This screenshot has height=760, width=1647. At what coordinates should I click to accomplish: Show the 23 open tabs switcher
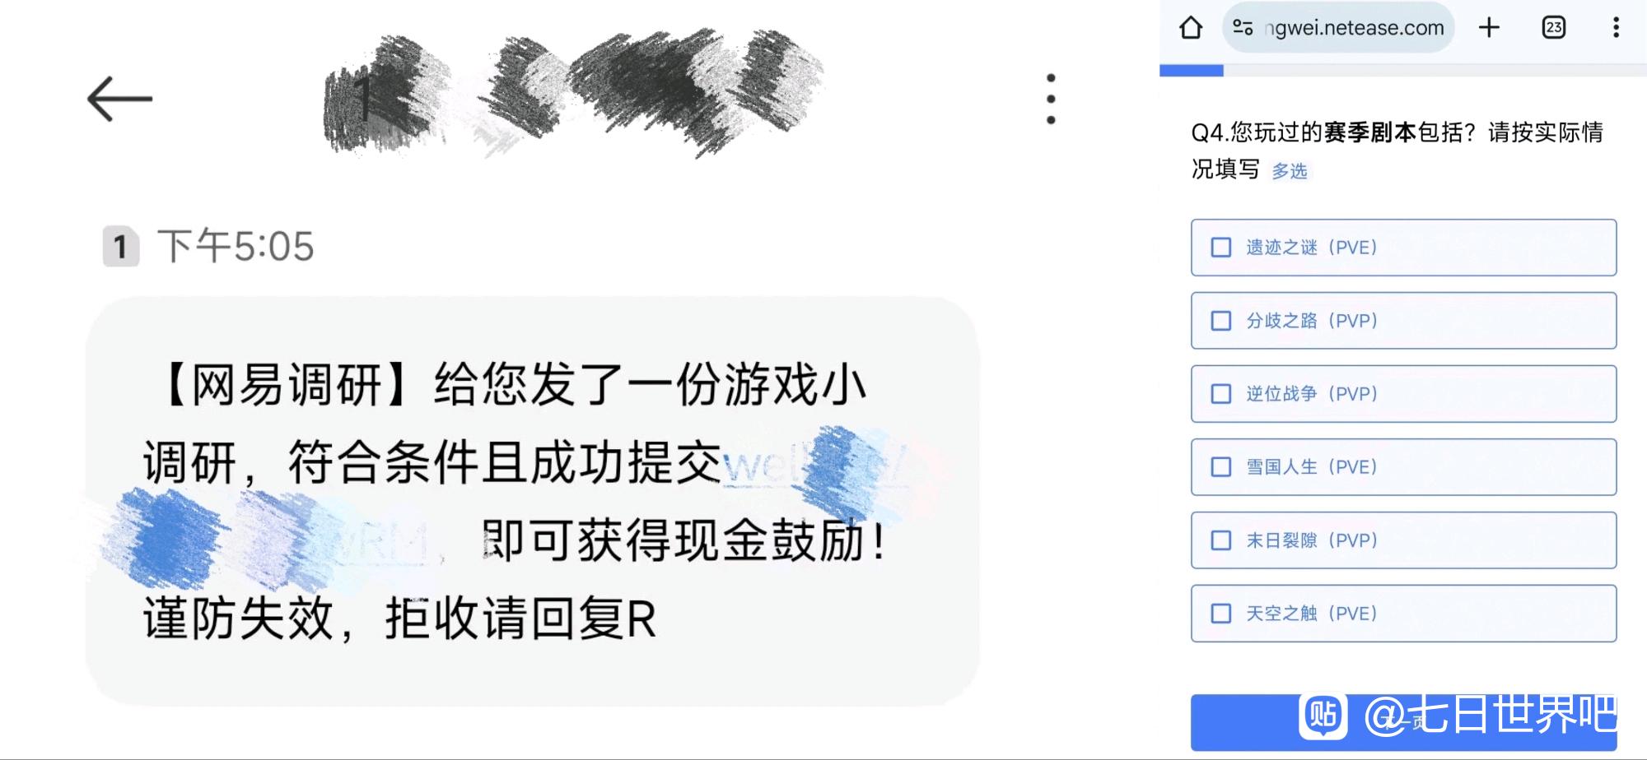click(x=1553, y=28)
